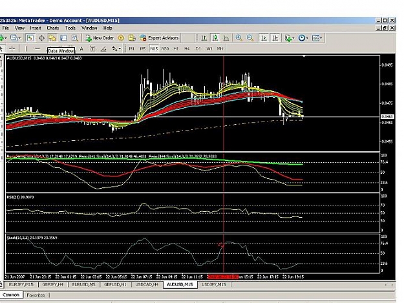This screenshot has height=303, width=404.
Task: Select the H1 timeframe
Action: point(176,48)
